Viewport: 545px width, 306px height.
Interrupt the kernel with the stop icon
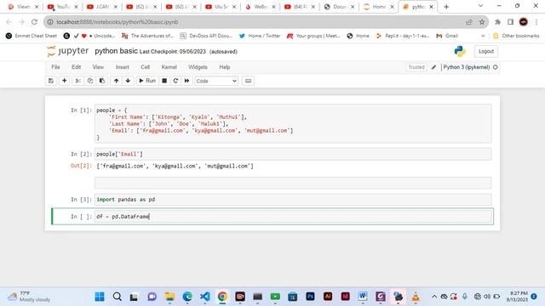click(x=164, y=81)
